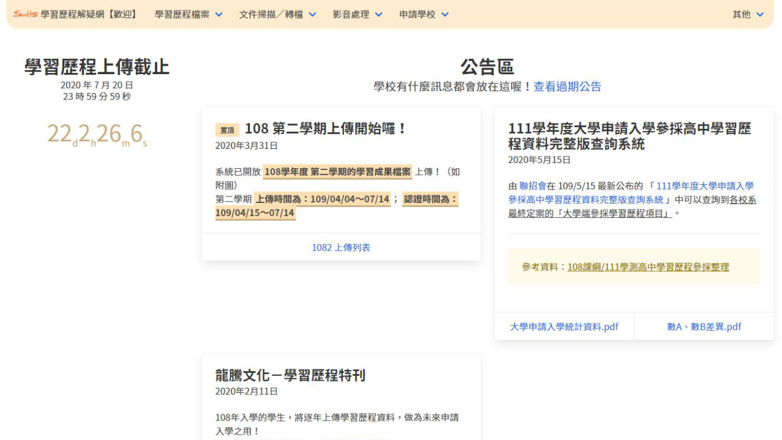The width and height of the screenshot is (782, 440).
Task: Expand the 其他 menu on the right
Action: tap(748, 14)
